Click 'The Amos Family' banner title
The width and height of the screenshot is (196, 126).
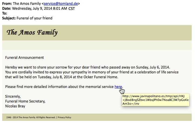pyautogui.click(x=32, y=33)
